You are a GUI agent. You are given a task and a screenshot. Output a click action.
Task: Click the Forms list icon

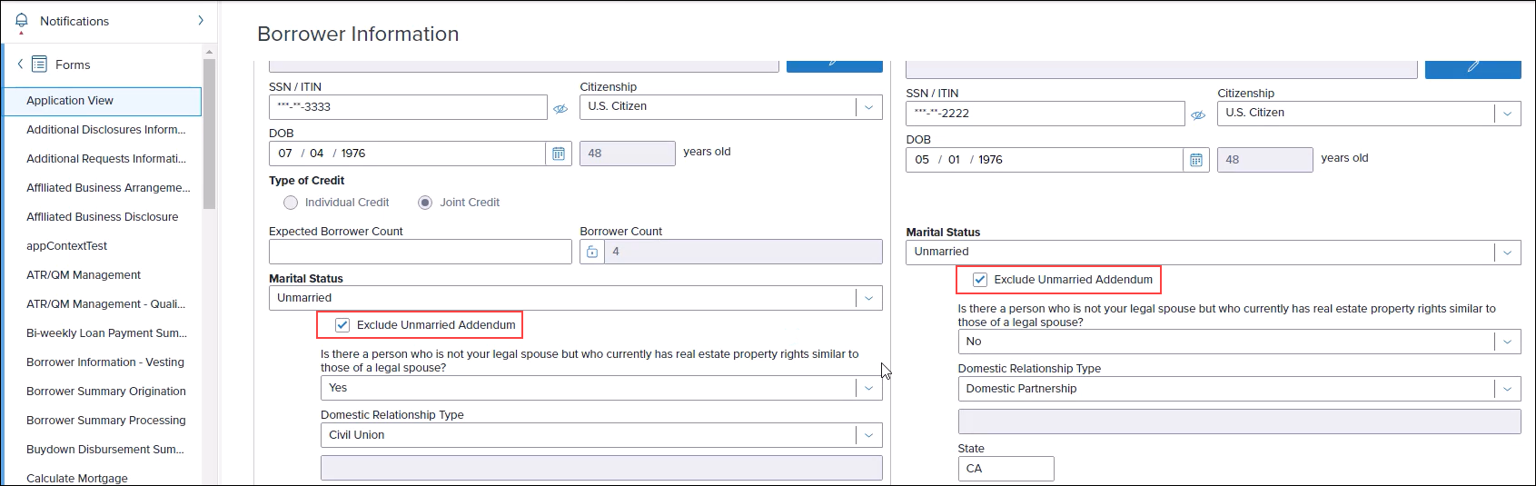(x=39, y=64)
